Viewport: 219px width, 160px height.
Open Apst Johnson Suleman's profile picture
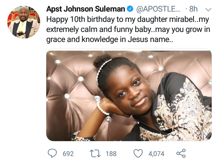(23, 23)
